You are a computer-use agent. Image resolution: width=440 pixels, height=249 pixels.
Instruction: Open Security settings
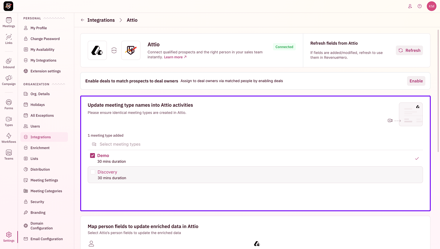(44, 202)
